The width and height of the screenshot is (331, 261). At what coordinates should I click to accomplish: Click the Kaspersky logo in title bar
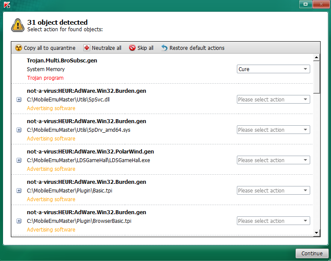click(7, 5)
